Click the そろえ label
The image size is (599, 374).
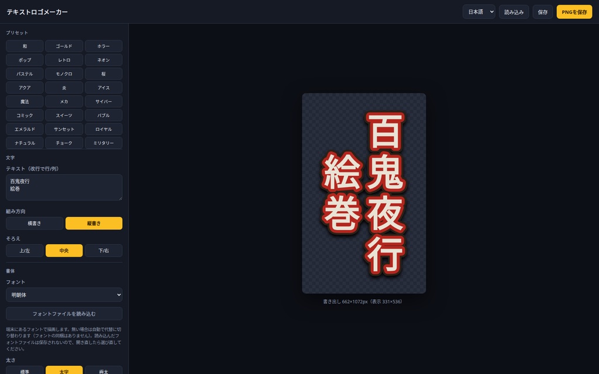pos(13,238)
